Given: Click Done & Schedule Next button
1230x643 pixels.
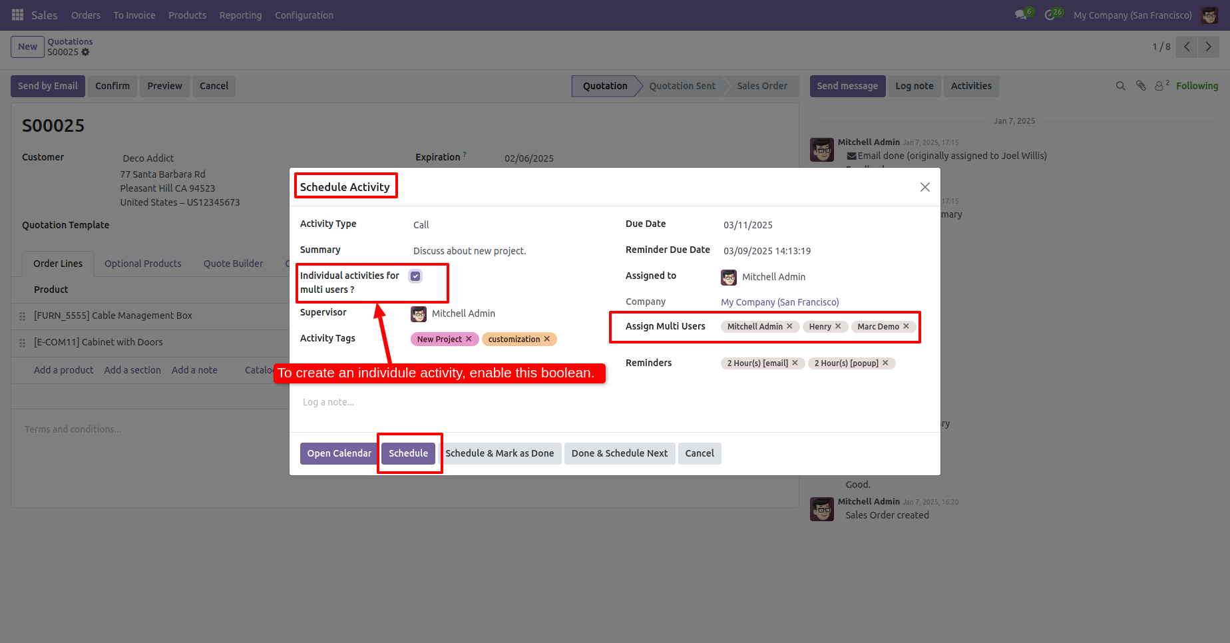Looking at the screenshot, I should click(x=620, y=453).
